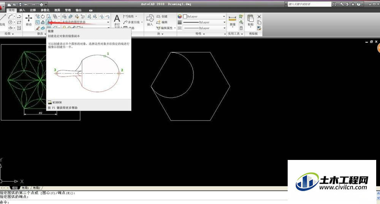This screenshot has width=380, height=204.
Task: Click the 测量 measure tool
Action: click(x=233, y=21)
